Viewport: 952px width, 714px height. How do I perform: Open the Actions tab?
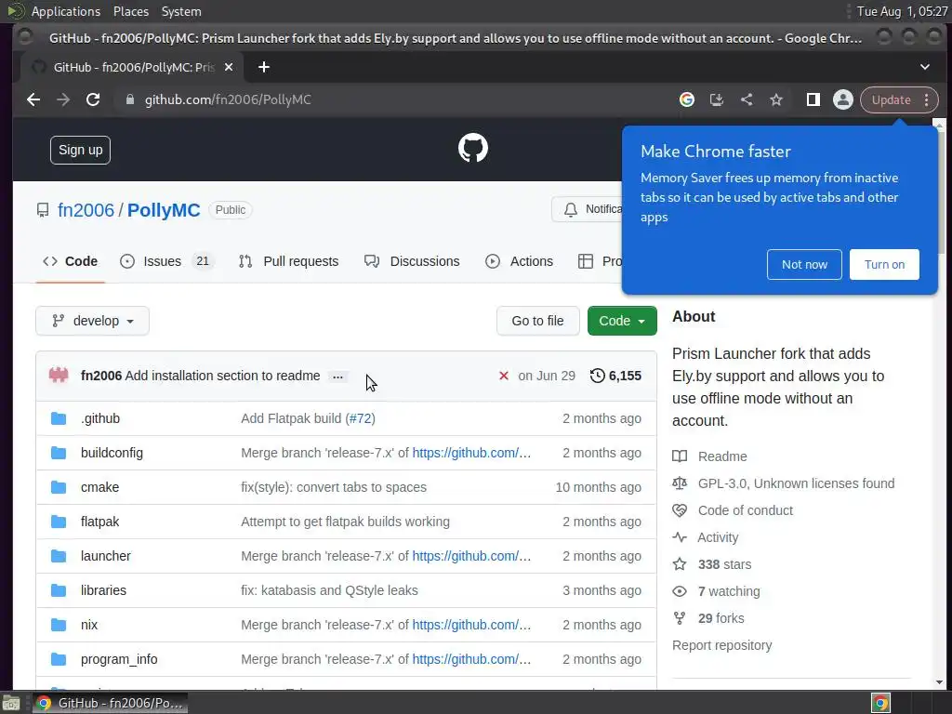tap(519, 261)
